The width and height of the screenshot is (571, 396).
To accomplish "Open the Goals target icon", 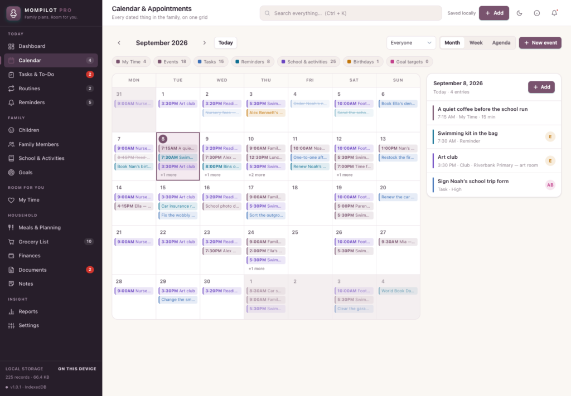I will [11, 172].
